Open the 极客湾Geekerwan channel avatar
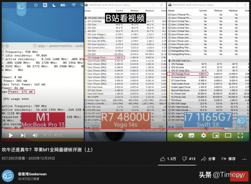The image size is (251, 184). pyautogui.click(x=8, y=176)
